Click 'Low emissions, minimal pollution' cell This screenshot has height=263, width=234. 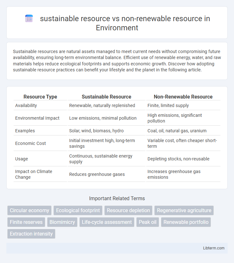pos(106,118)
